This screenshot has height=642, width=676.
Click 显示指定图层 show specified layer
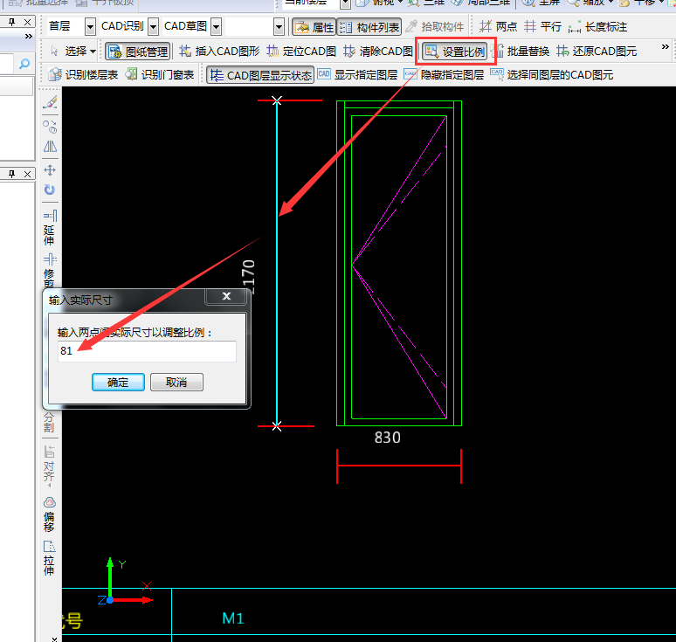point(357,75)
